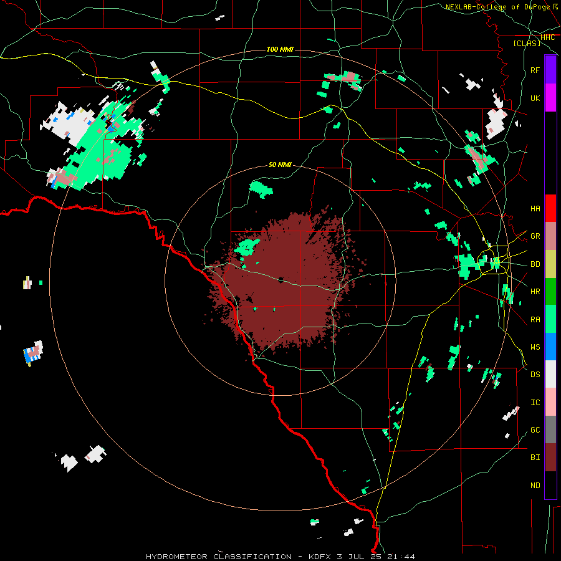Pick the light green RA legend swatch
This screenshot has width=561, height=561.
click(x=550, y=319)
